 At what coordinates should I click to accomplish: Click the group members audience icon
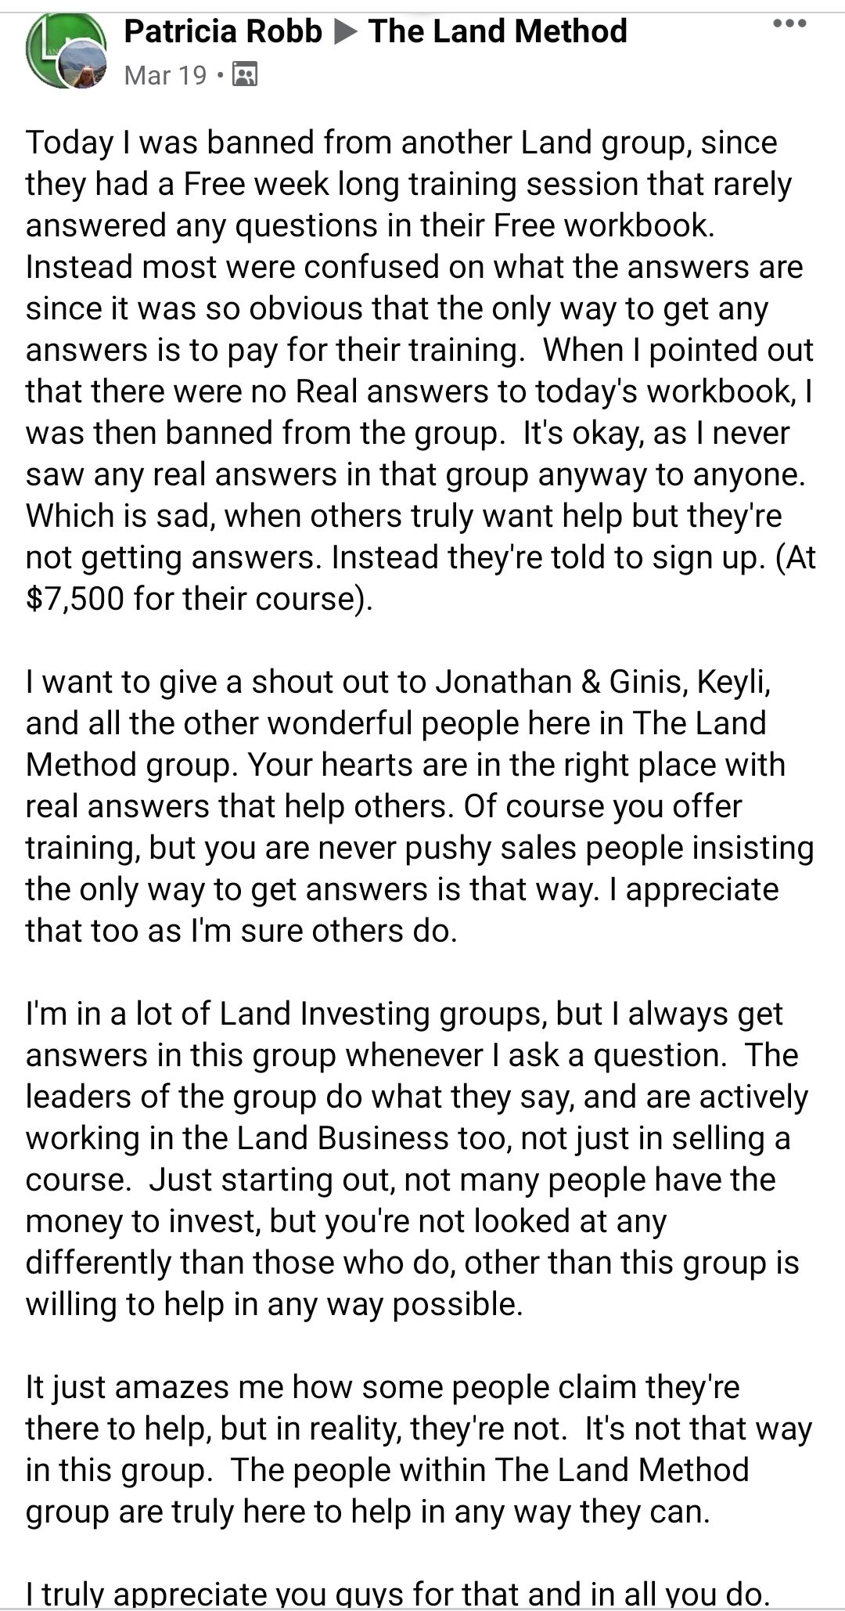tap(246, 75)
